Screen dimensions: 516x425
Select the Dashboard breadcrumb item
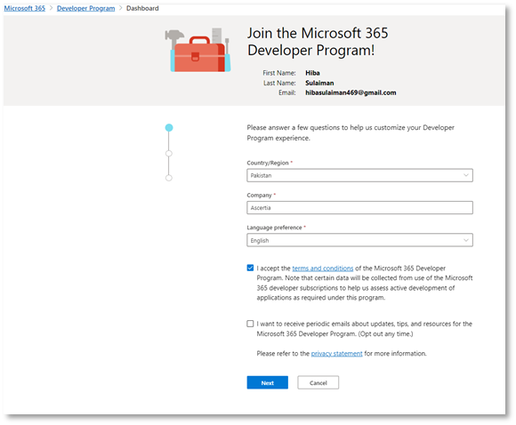142,8
